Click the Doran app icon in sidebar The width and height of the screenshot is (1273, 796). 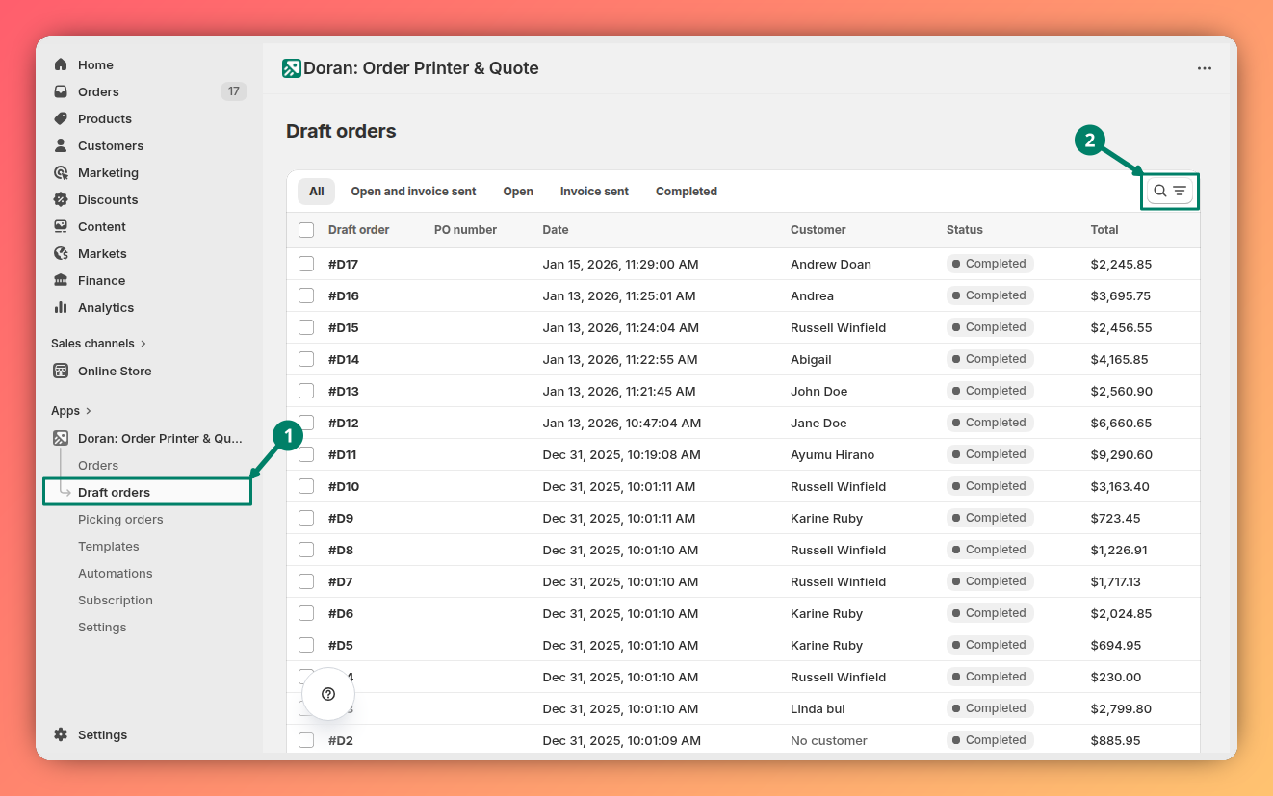coord(61,438)
